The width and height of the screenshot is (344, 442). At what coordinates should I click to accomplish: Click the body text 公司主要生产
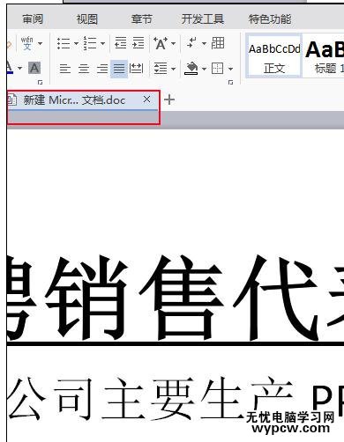point(150,399)
